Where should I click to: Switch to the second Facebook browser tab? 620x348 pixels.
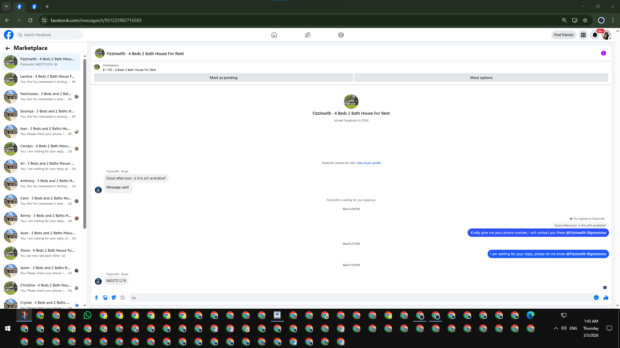coord(34,6)
